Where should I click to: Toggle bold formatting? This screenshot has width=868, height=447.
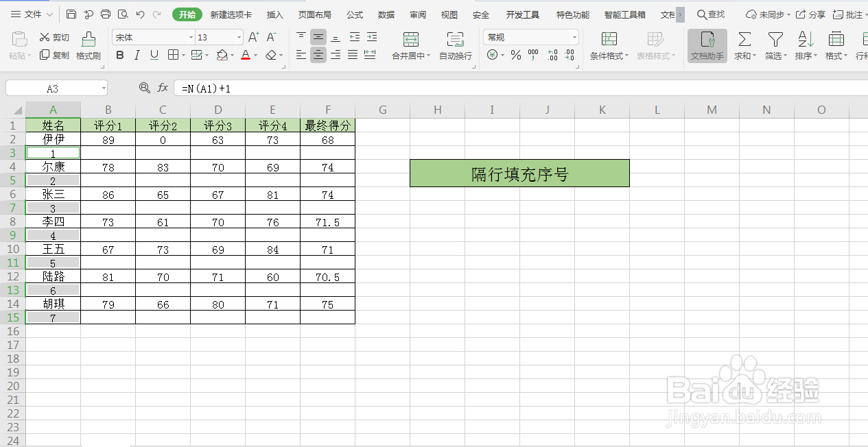pos(120,54)
